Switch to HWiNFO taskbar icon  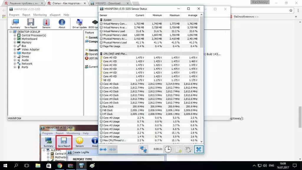point(81,166)
